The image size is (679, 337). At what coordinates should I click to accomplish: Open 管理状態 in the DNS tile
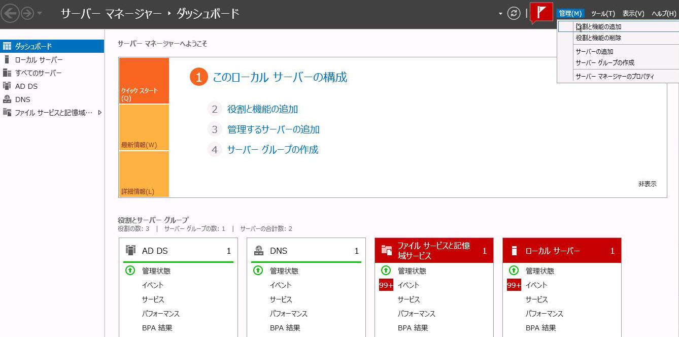pos(284,271)
